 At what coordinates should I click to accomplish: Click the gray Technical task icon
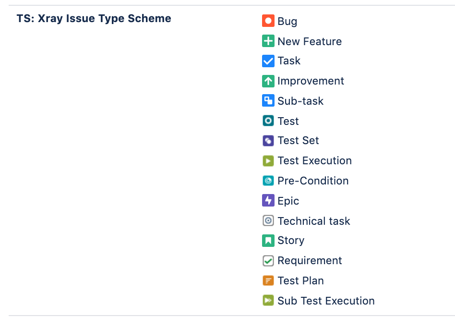[268, 220]
